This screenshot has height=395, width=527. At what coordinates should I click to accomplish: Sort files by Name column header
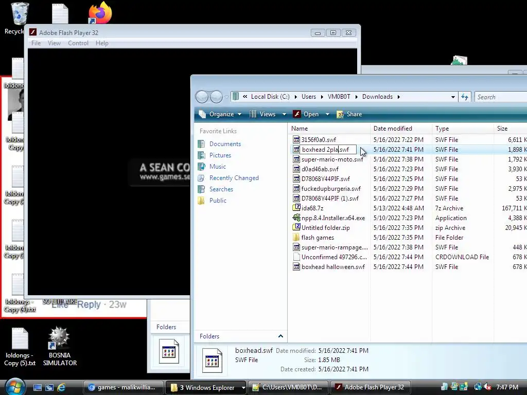(x=329, y=128)
